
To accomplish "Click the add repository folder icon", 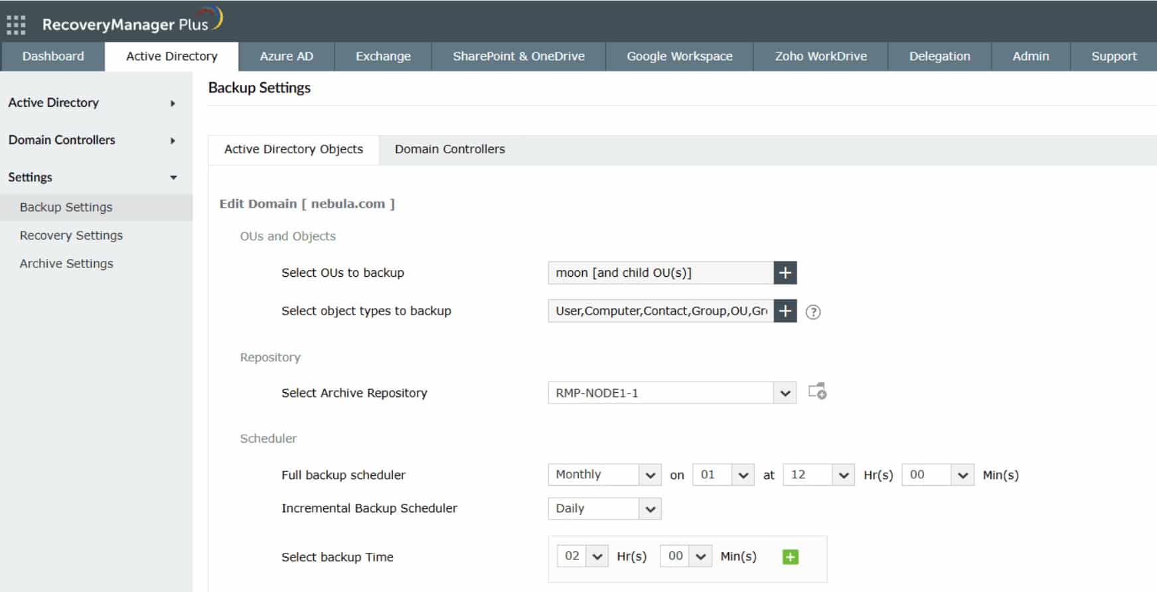I will coord(817,391).
